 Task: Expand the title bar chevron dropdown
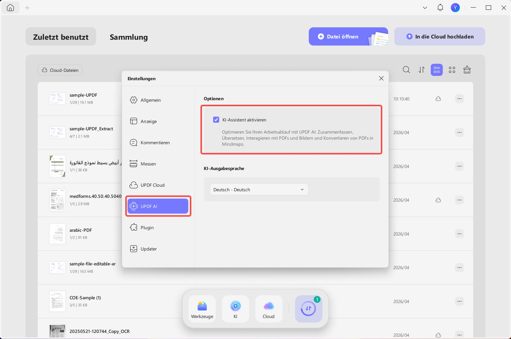[425, 8]
